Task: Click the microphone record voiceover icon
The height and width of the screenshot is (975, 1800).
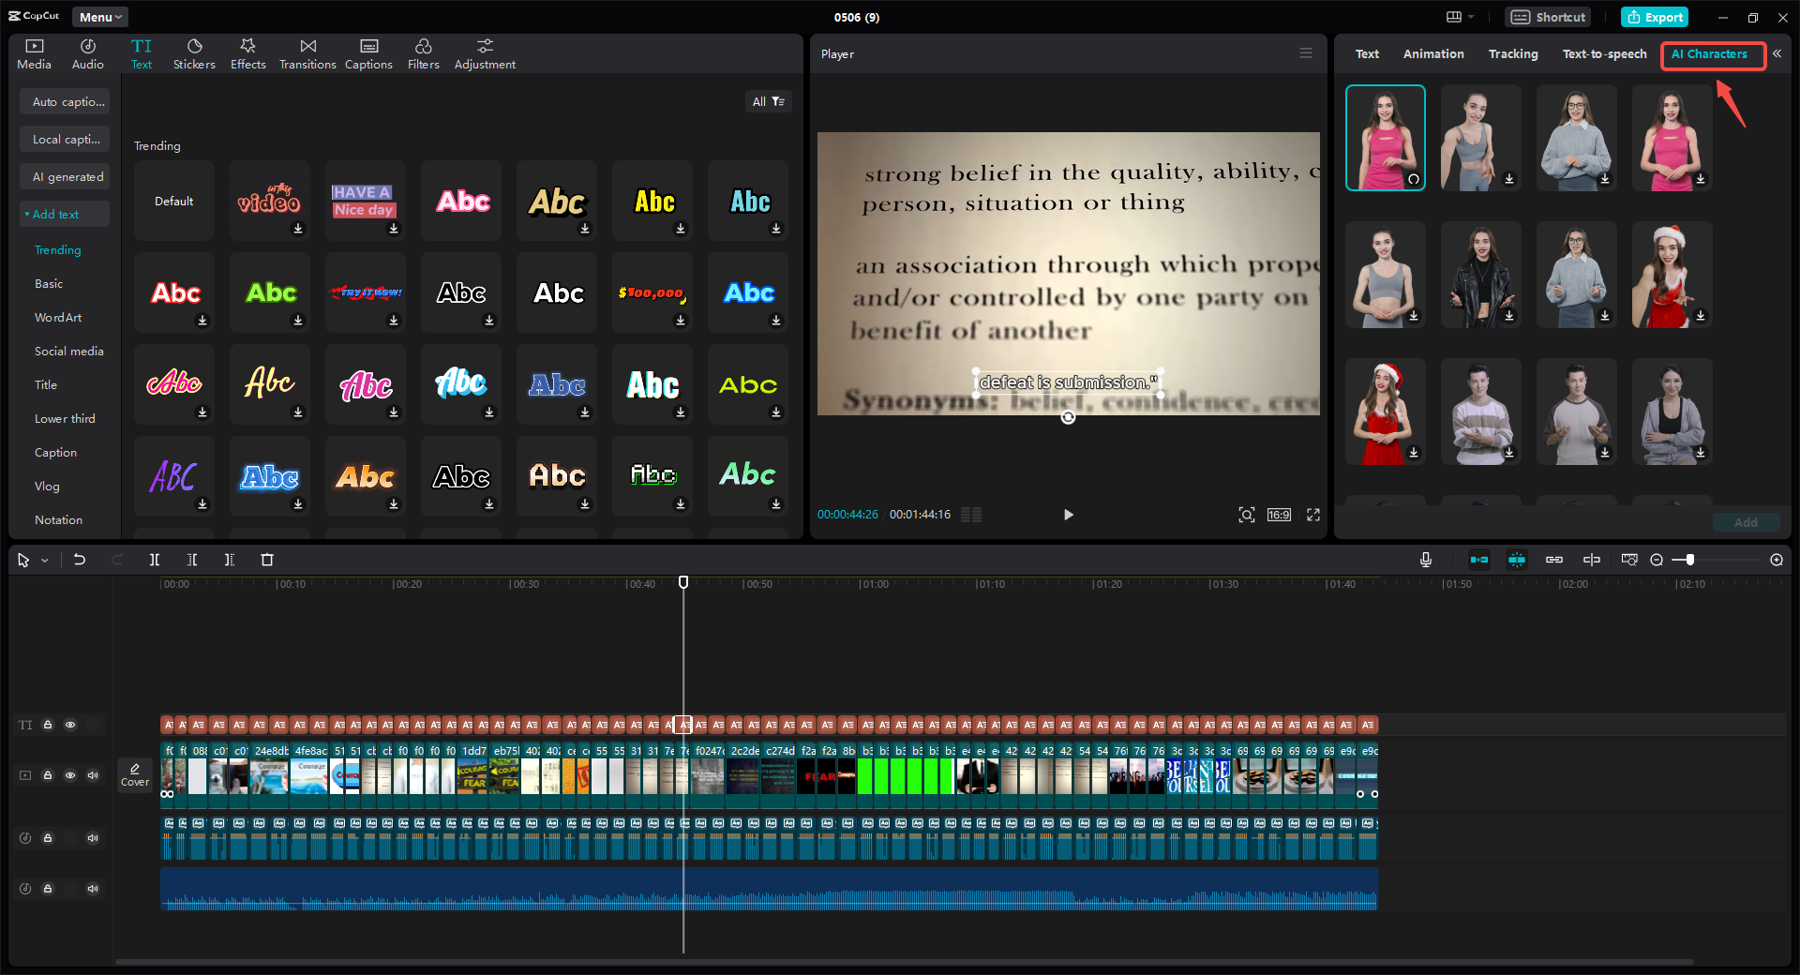Action: pos(1425,560)
